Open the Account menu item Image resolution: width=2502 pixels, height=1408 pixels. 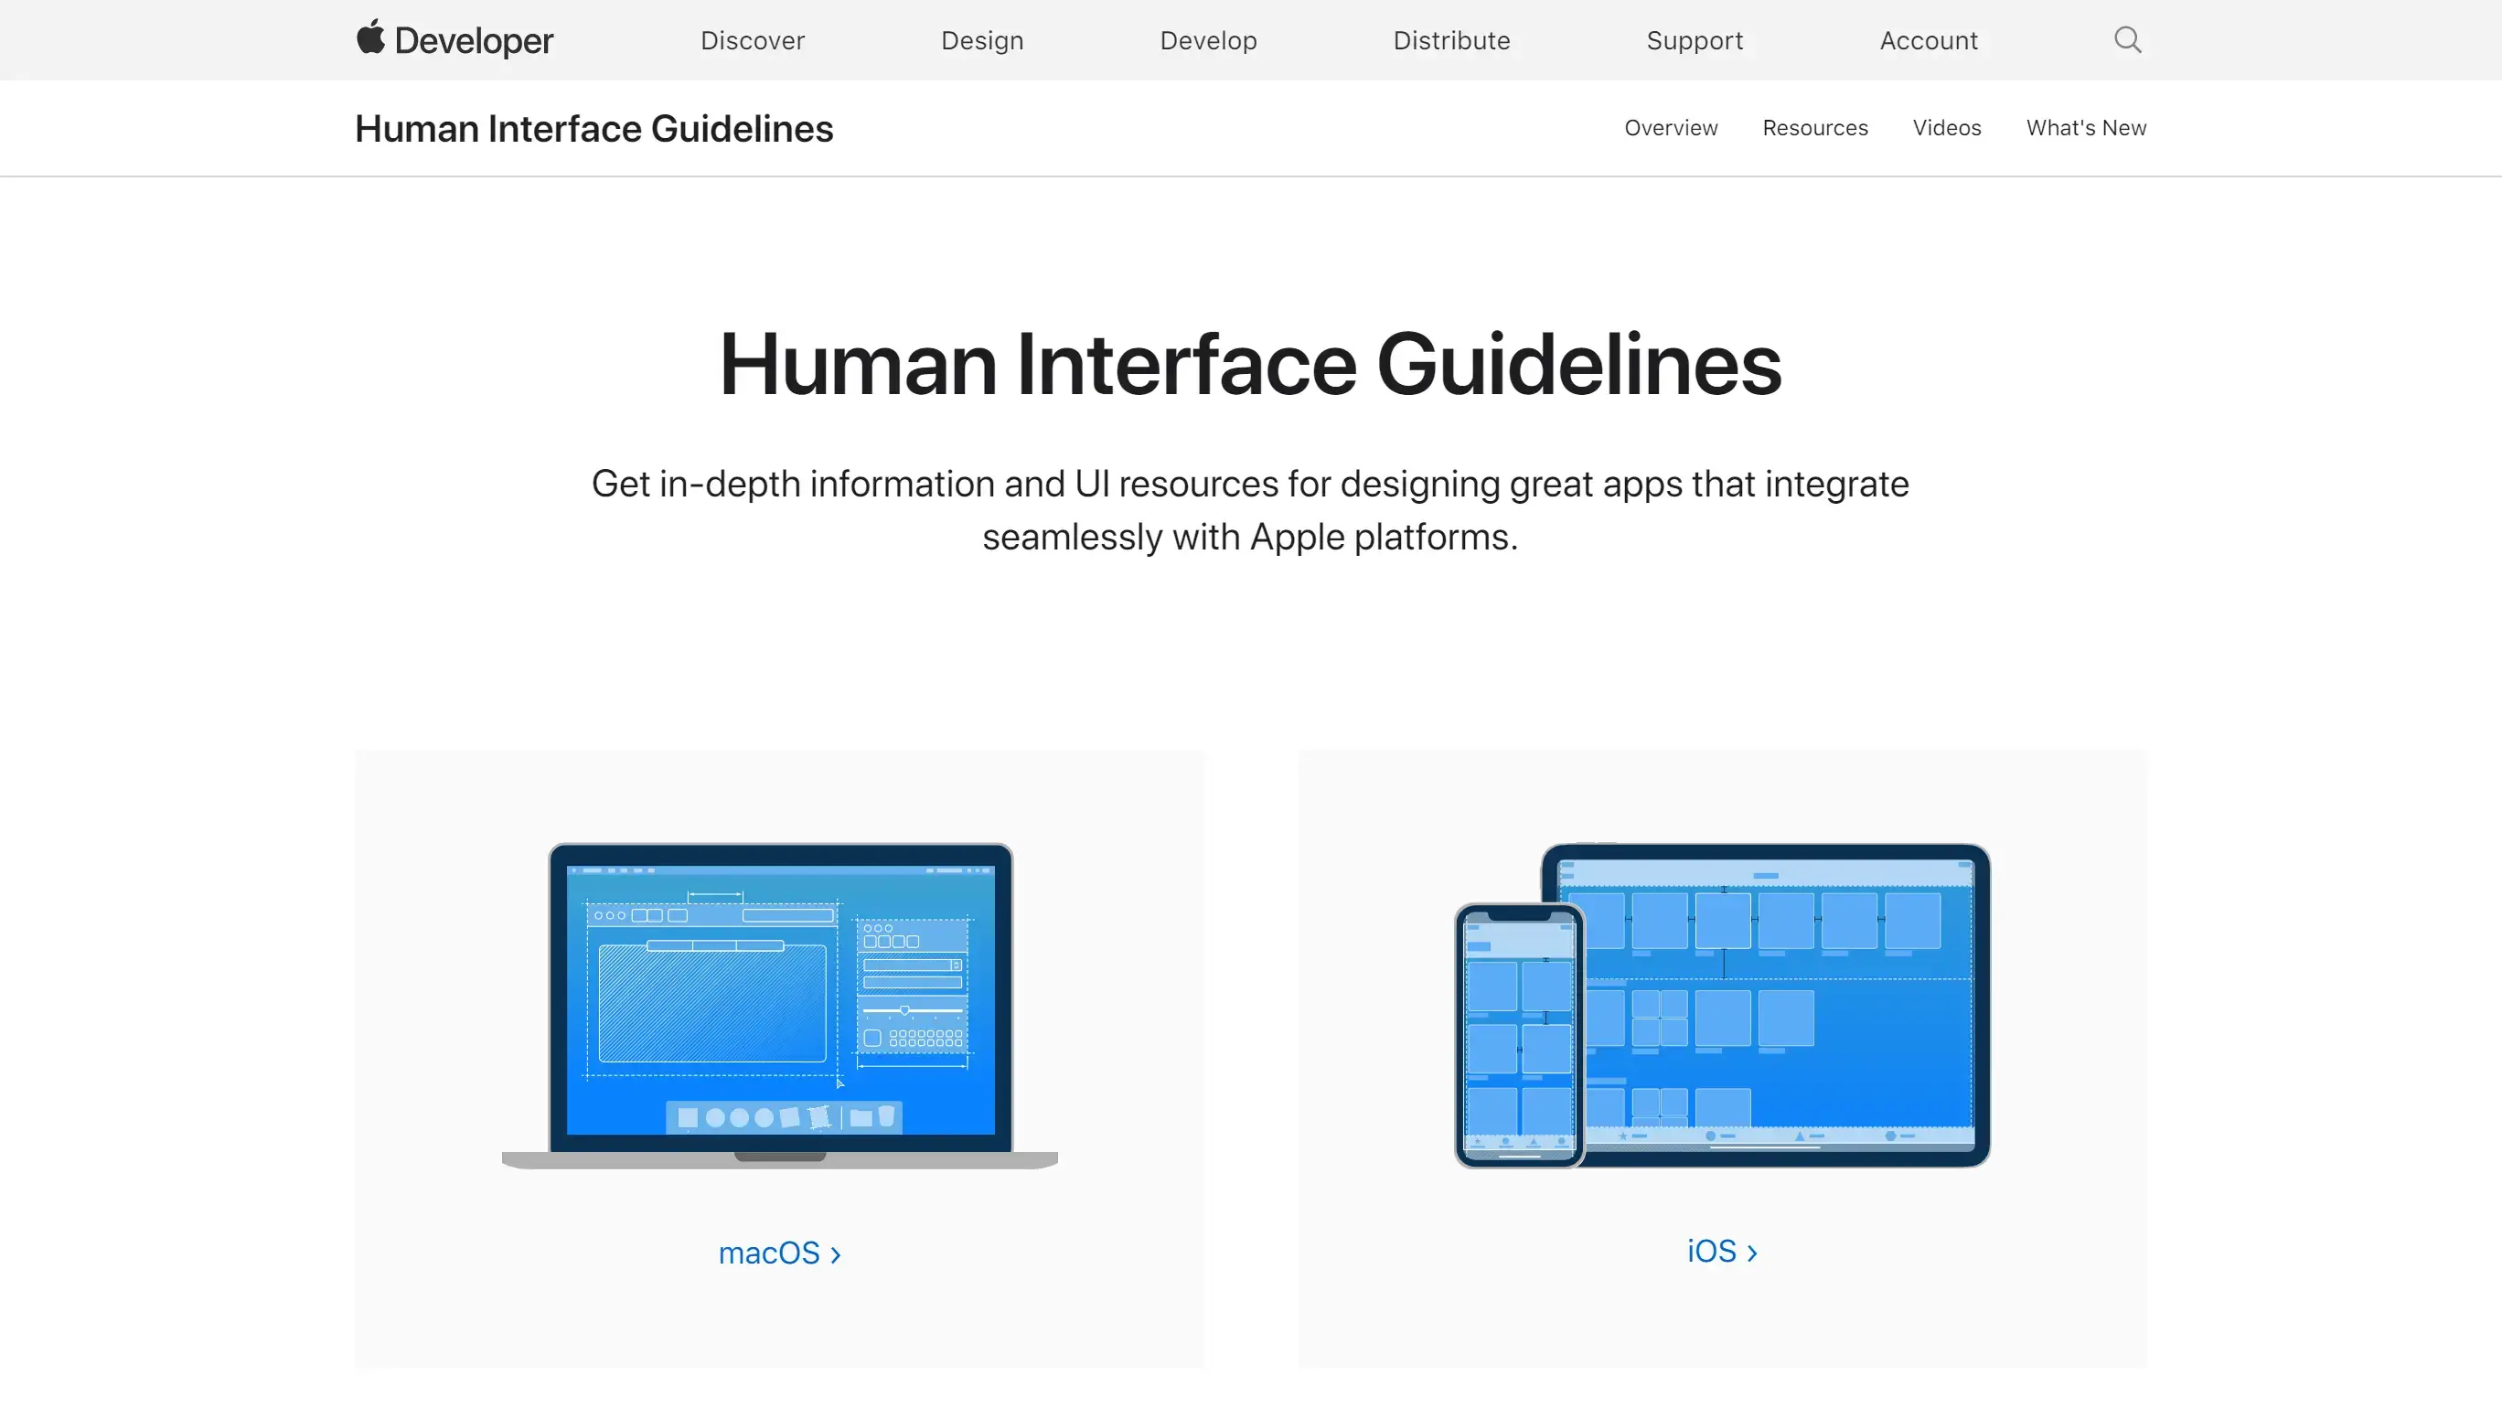pyautogui.click(x=1928, y=39)
